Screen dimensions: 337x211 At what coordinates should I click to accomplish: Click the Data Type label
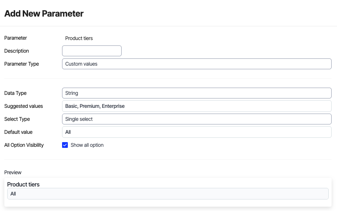click(x=16, y=93)
